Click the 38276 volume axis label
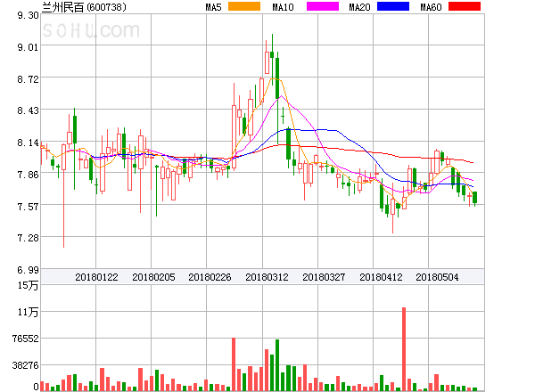 point(26,365)
